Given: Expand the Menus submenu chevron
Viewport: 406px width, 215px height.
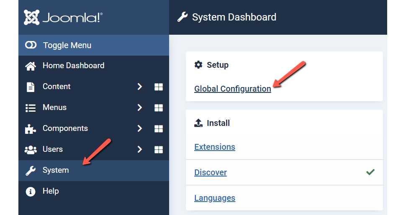Looking at the screenshot, I should [x=139, y=107].
